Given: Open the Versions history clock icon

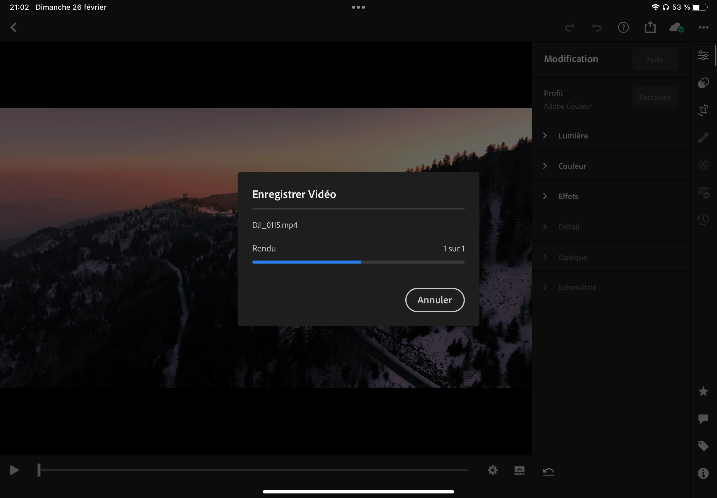Looking at the screenshot, I should (703, 219).
